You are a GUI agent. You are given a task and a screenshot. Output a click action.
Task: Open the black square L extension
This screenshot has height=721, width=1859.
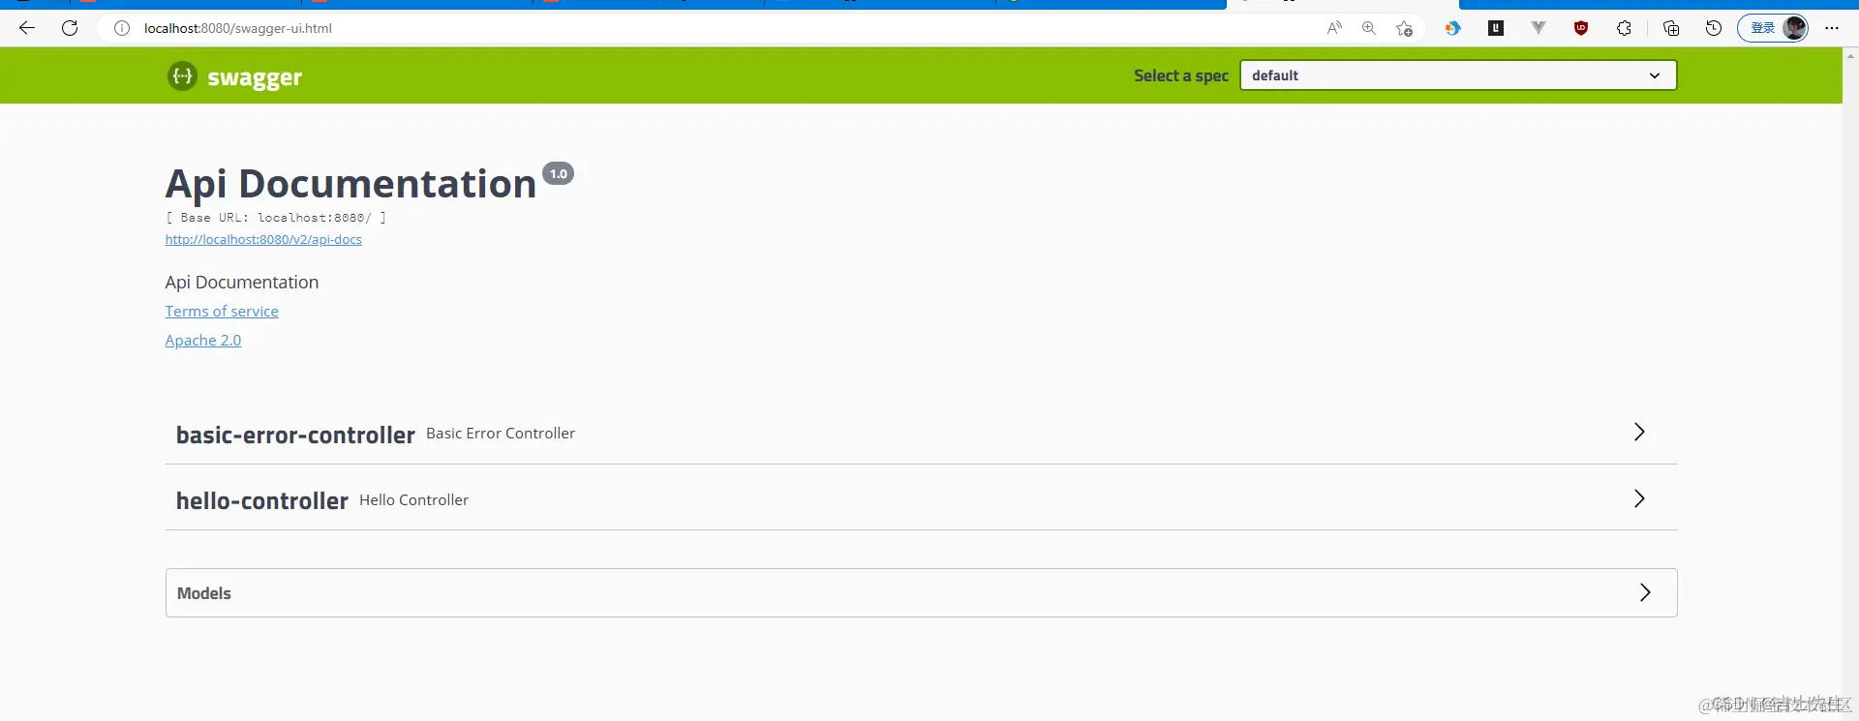1496,28
